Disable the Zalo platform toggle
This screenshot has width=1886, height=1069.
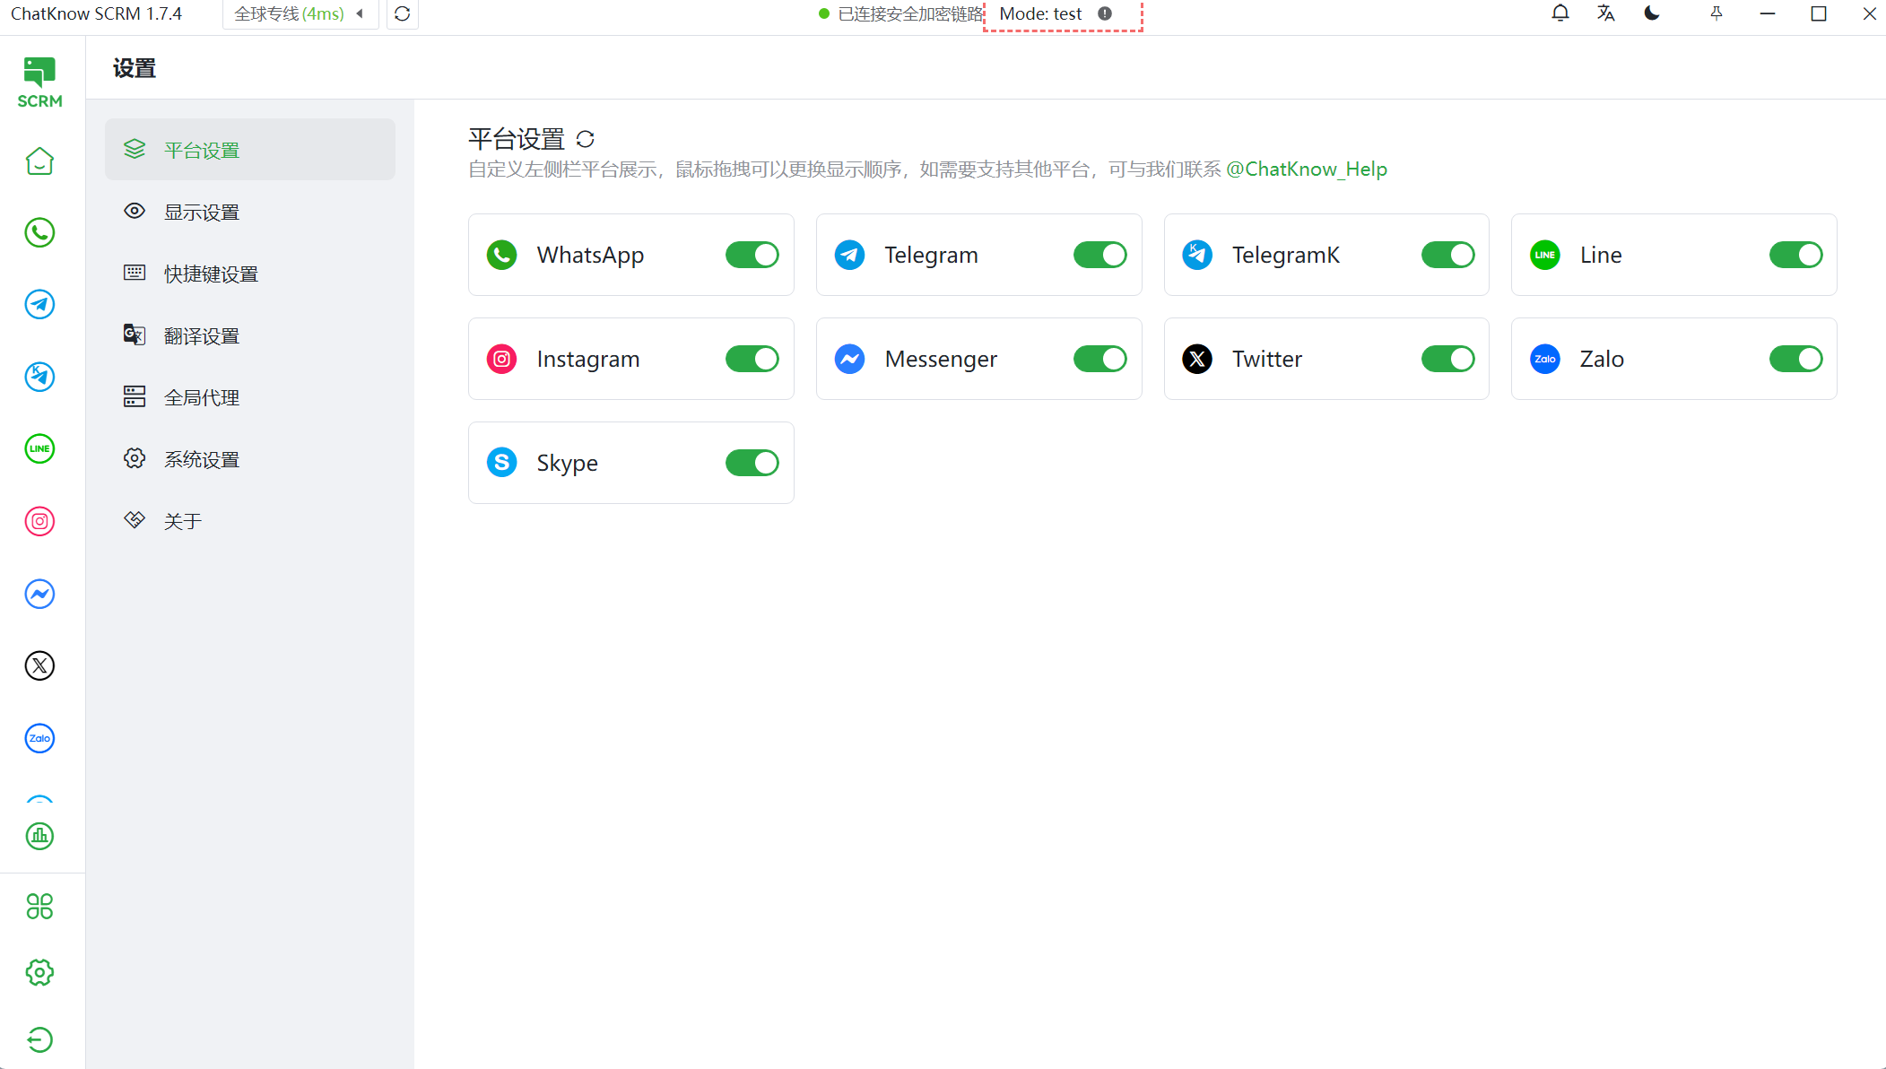(x=1795, y=359)
